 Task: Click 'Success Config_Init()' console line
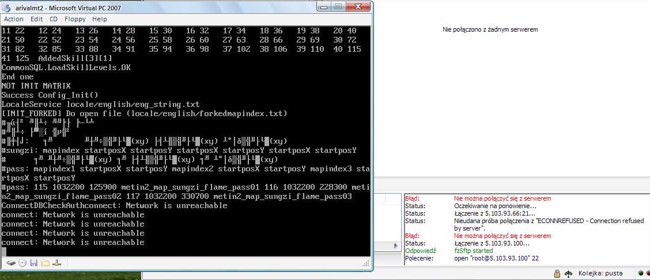coord(50,95)
